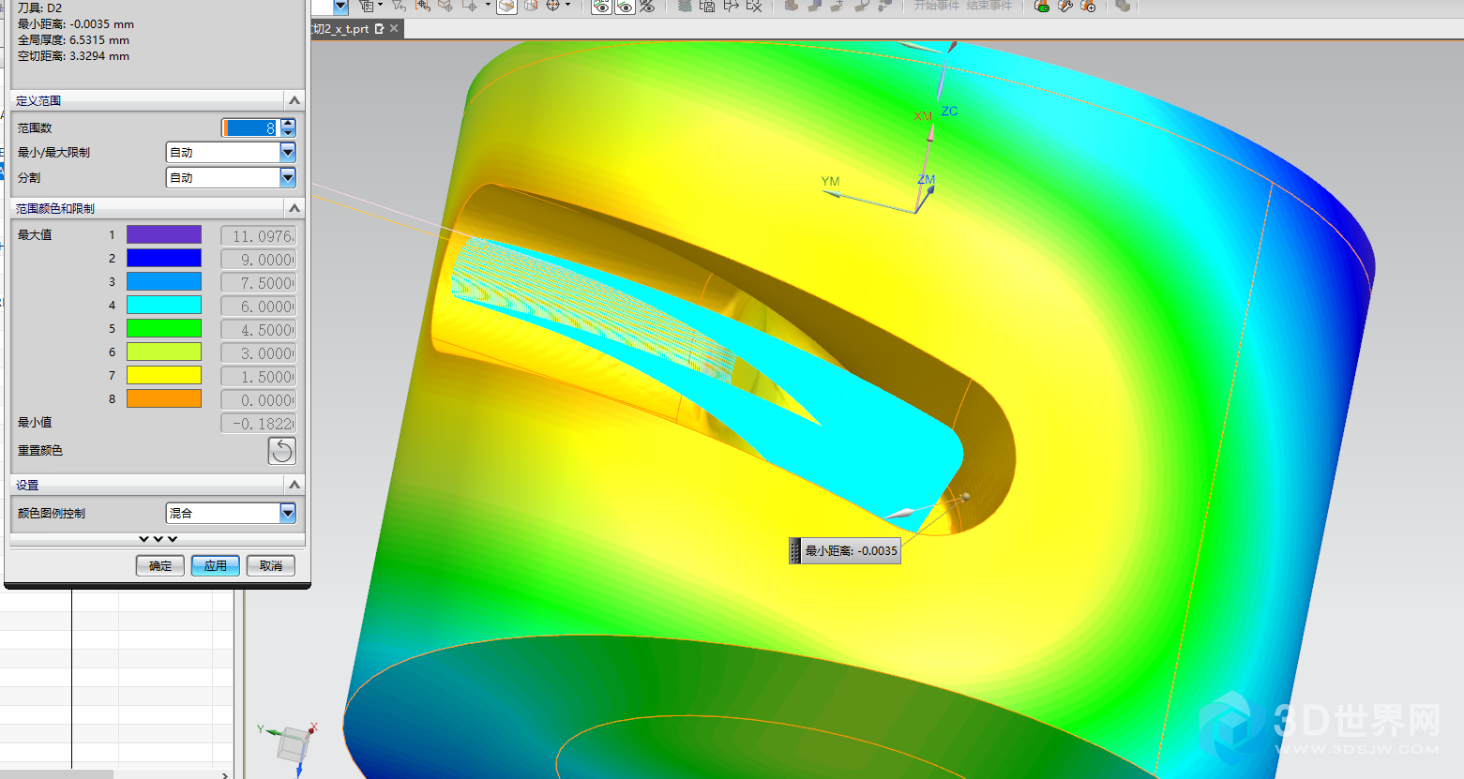
Task: Open the 分割 dropdown
Action: click(x=288, y=177)
